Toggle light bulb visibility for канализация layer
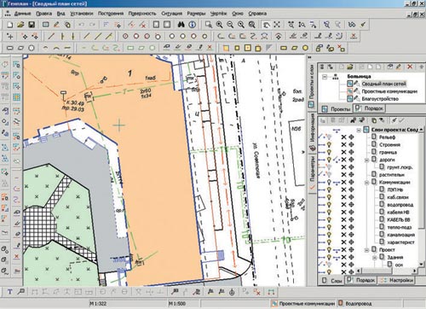The height and width of the screenshot is (309, 426). (329, 235)
